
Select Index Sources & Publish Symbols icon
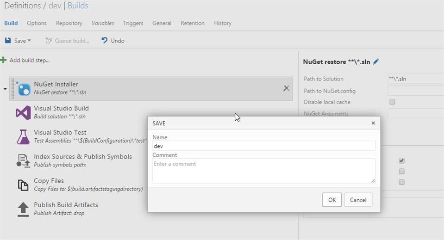coord(23,160)
